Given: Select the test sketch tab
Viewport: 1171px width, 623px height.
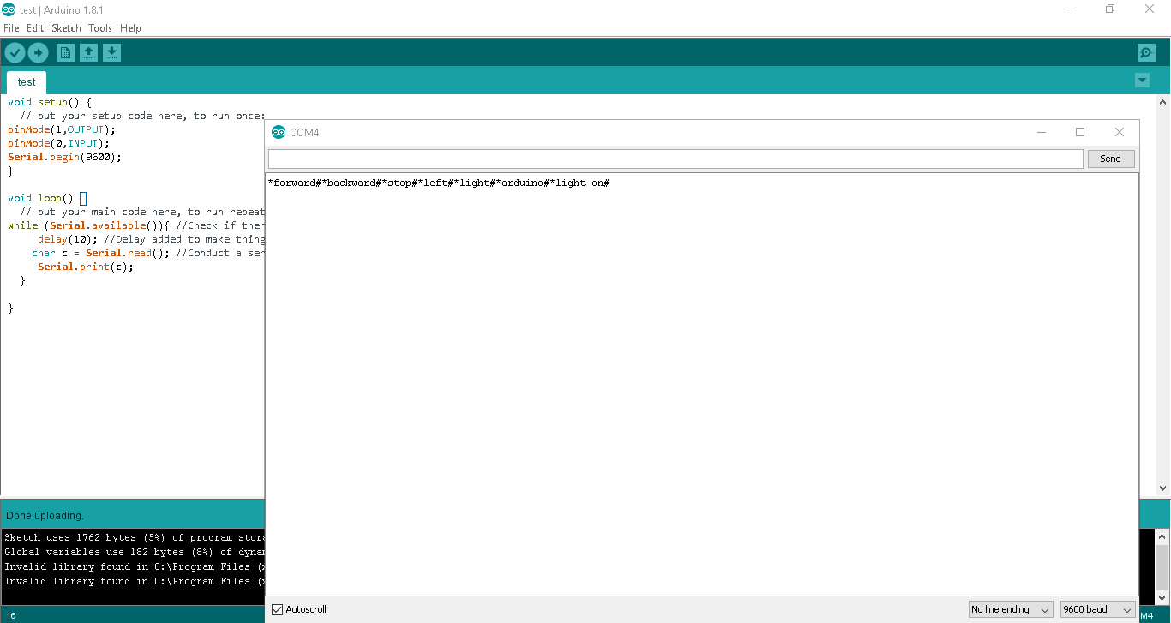Looking at the screenshot, I should click(x=27, y=82).
